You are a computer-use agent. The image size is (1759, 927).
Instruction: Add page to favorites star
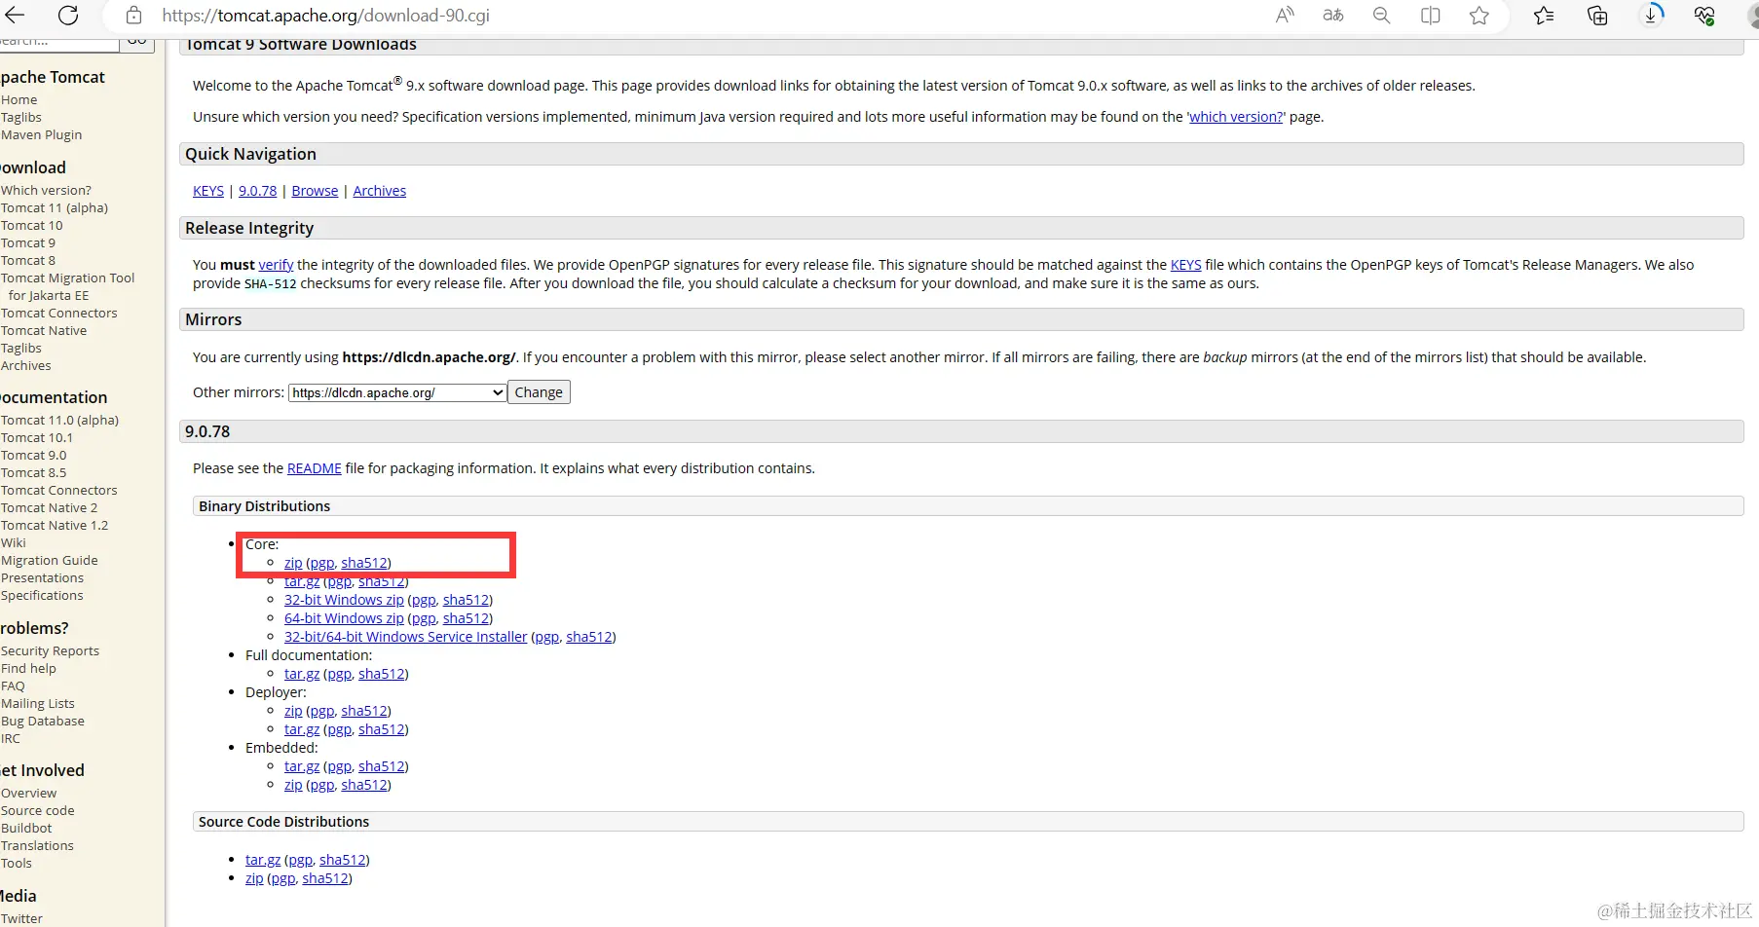(1478, 15)
